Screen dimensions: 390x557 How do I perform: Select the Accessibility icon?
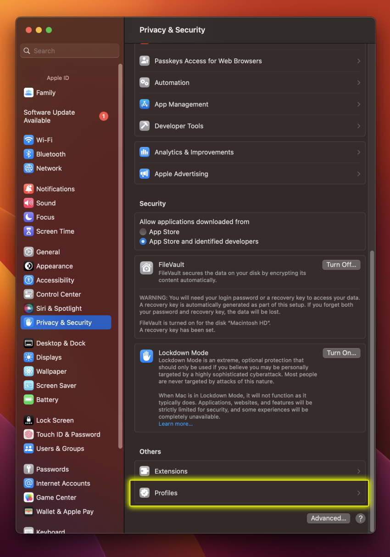click(x=28, y=280)
